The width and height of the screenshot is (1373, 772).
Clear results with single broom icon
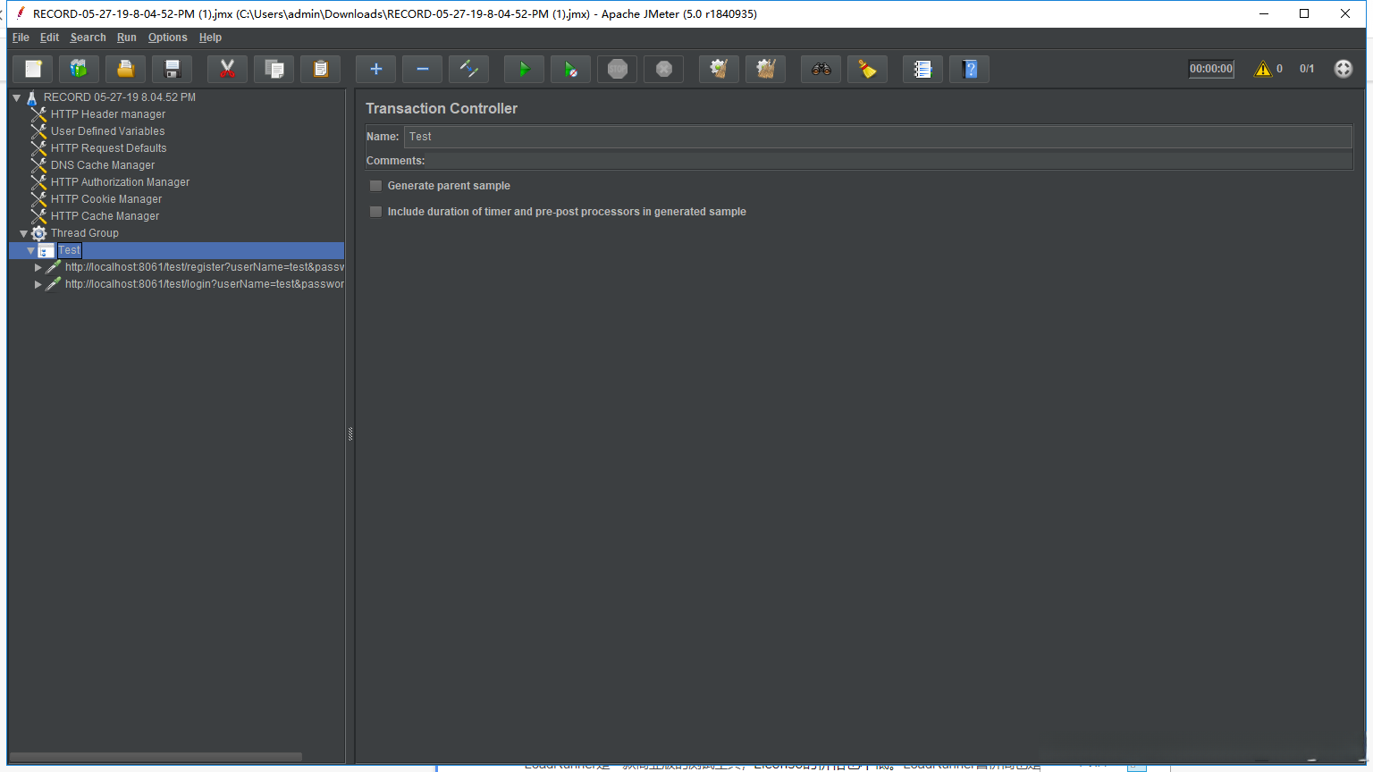pyautogui.click(x=720, y=69)
